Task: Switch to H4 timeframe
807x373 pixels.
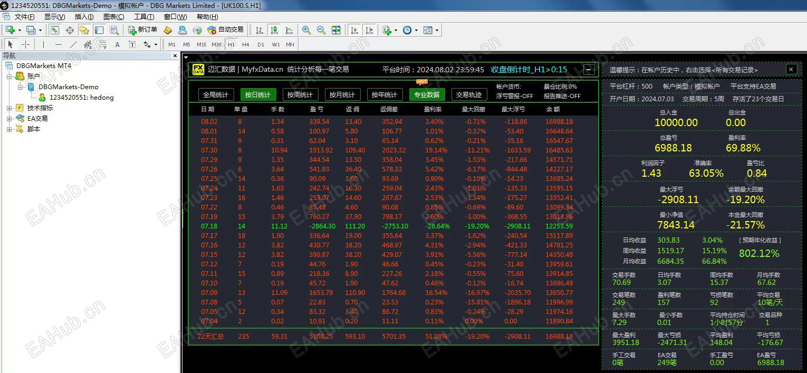Action: [246, 44]
